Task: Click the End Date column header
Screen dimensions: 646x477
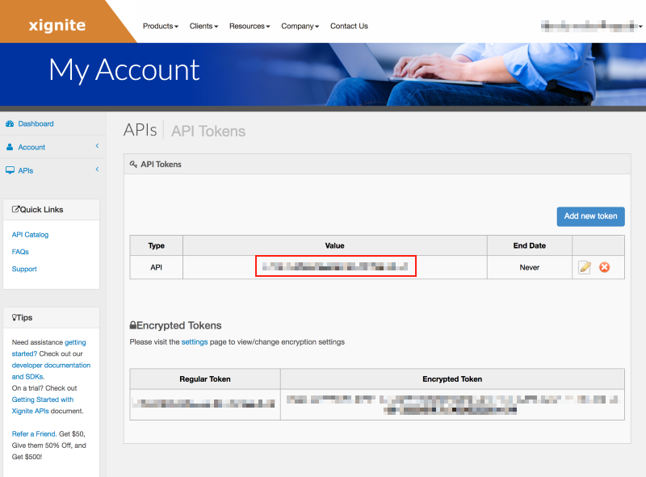Action: tap(530, 245)
